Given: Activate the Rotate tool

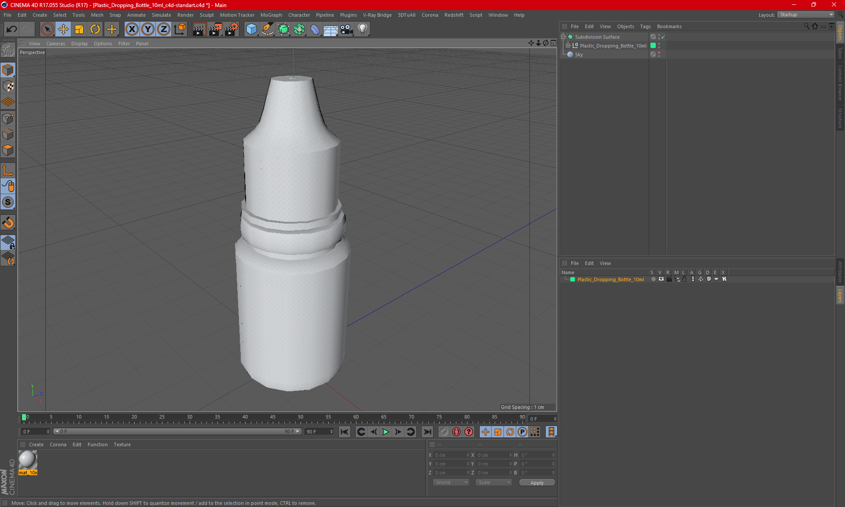Looking at the screenshot, I should [95, 29].
